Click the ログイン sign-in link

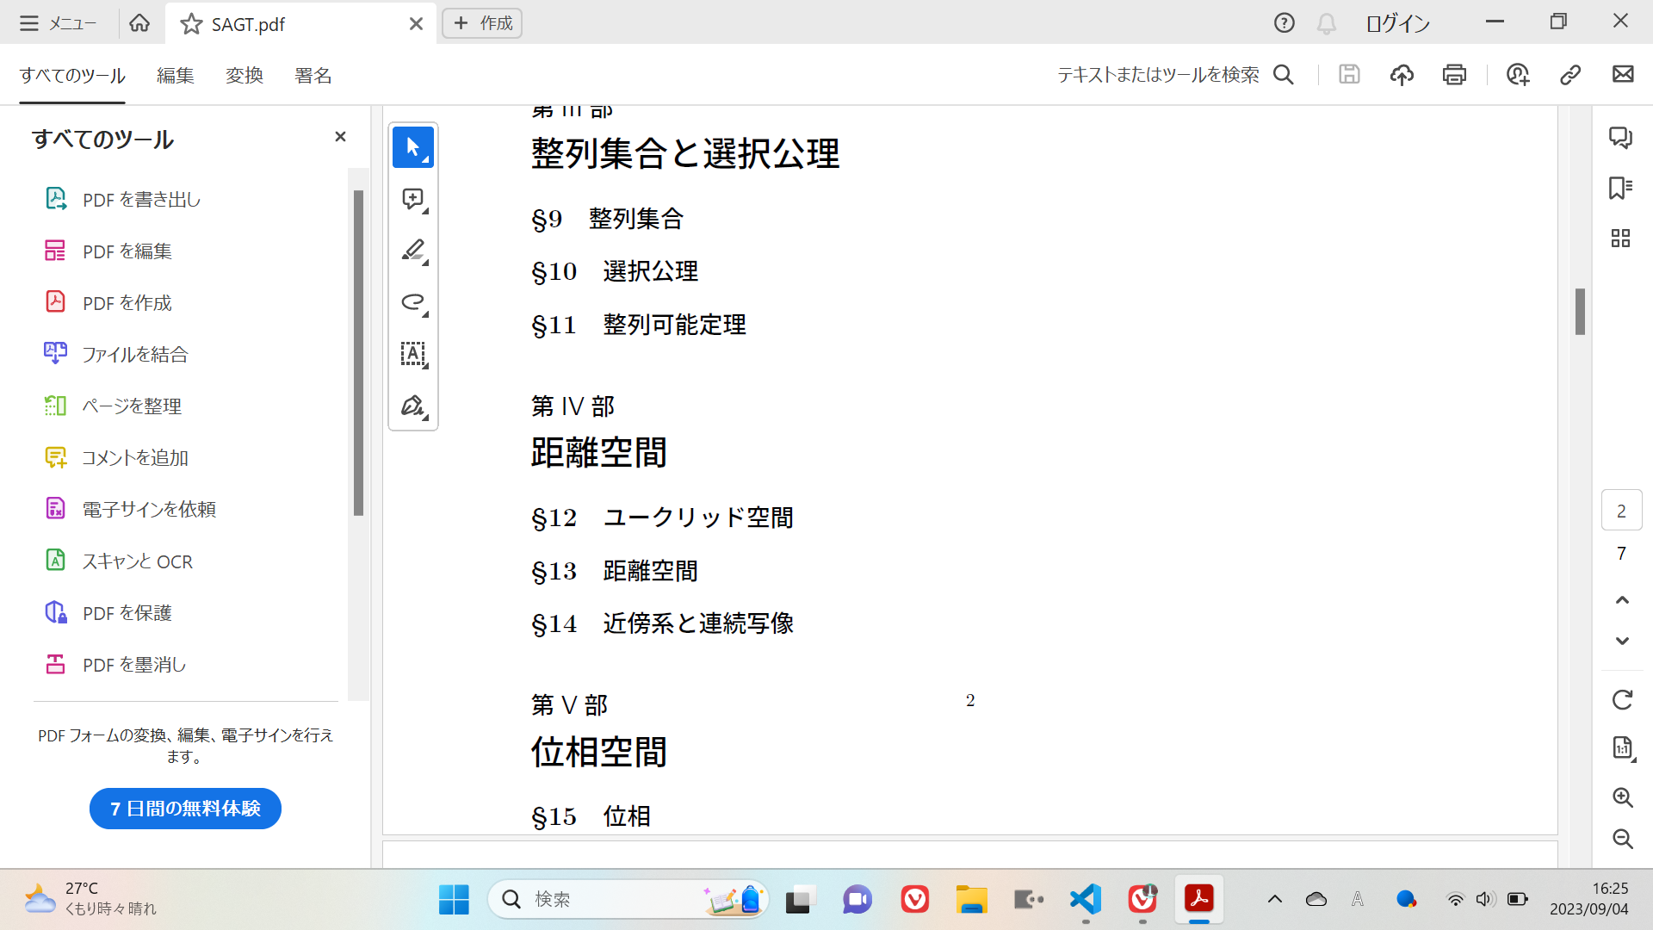tap(1397, 23)
